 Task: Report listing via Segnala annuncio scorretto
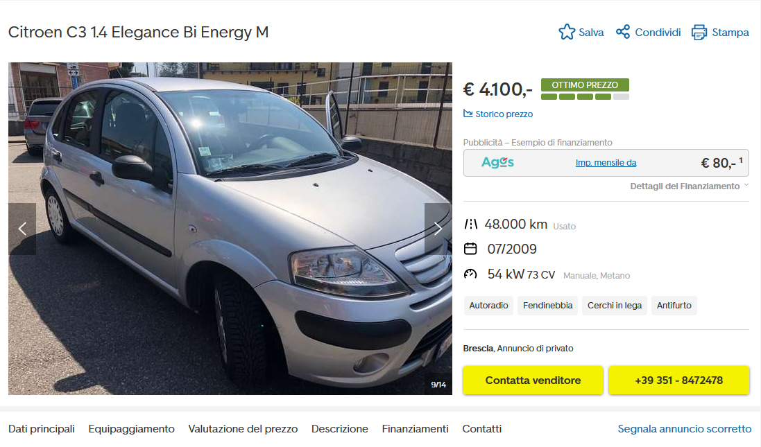(684, 429)
